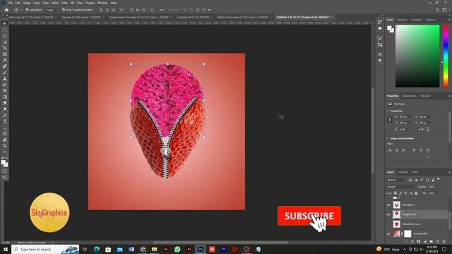Click the Add layer mask icon
The image size is (452, 254).
pyautogui.click(x=419, y=241)
